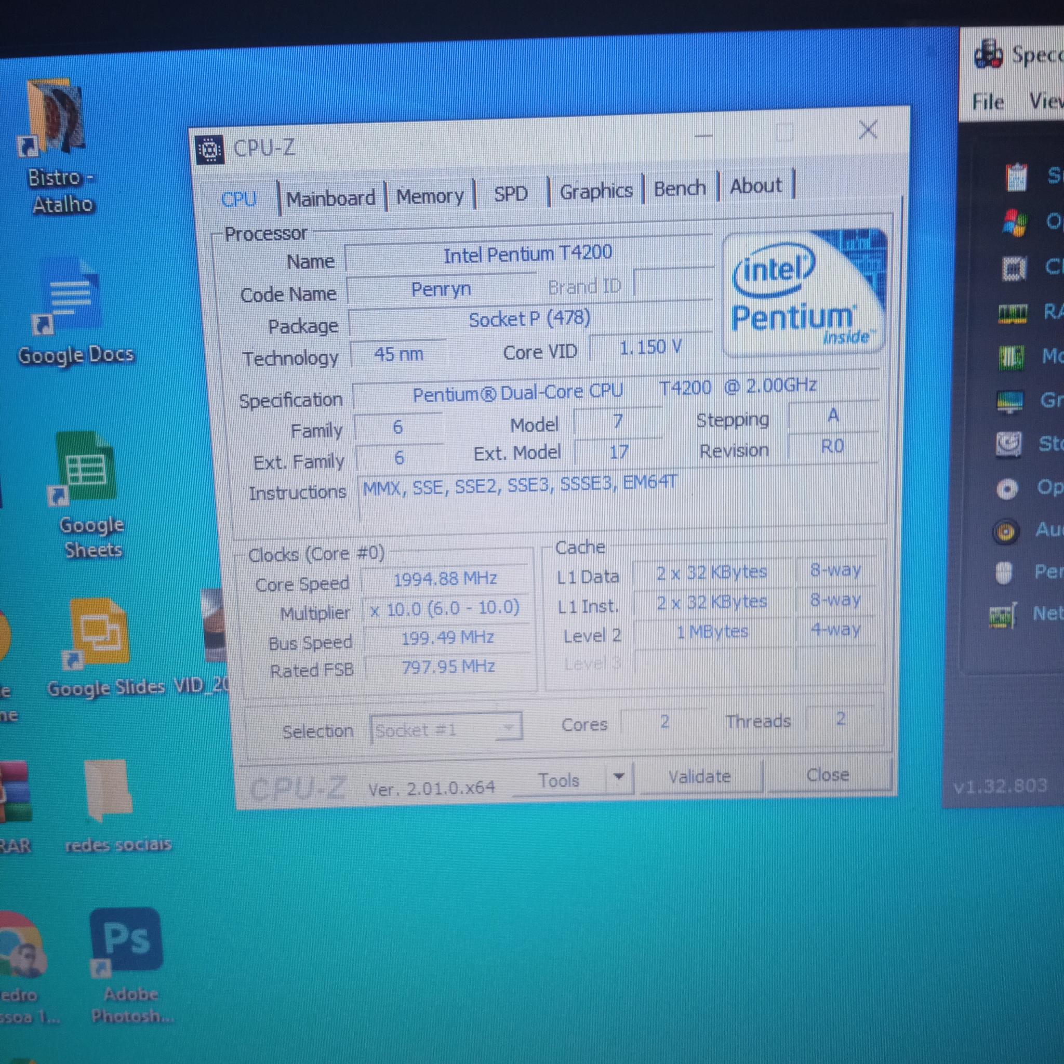Click the Validate button
The width and height of the screenshot is (1064, 1064).
pyautogui.click(x=699, y=777)
